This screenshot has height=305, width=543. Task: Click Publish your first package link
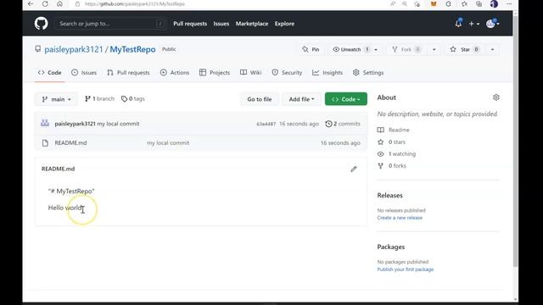pyautogui.click(x=406, y=269)
